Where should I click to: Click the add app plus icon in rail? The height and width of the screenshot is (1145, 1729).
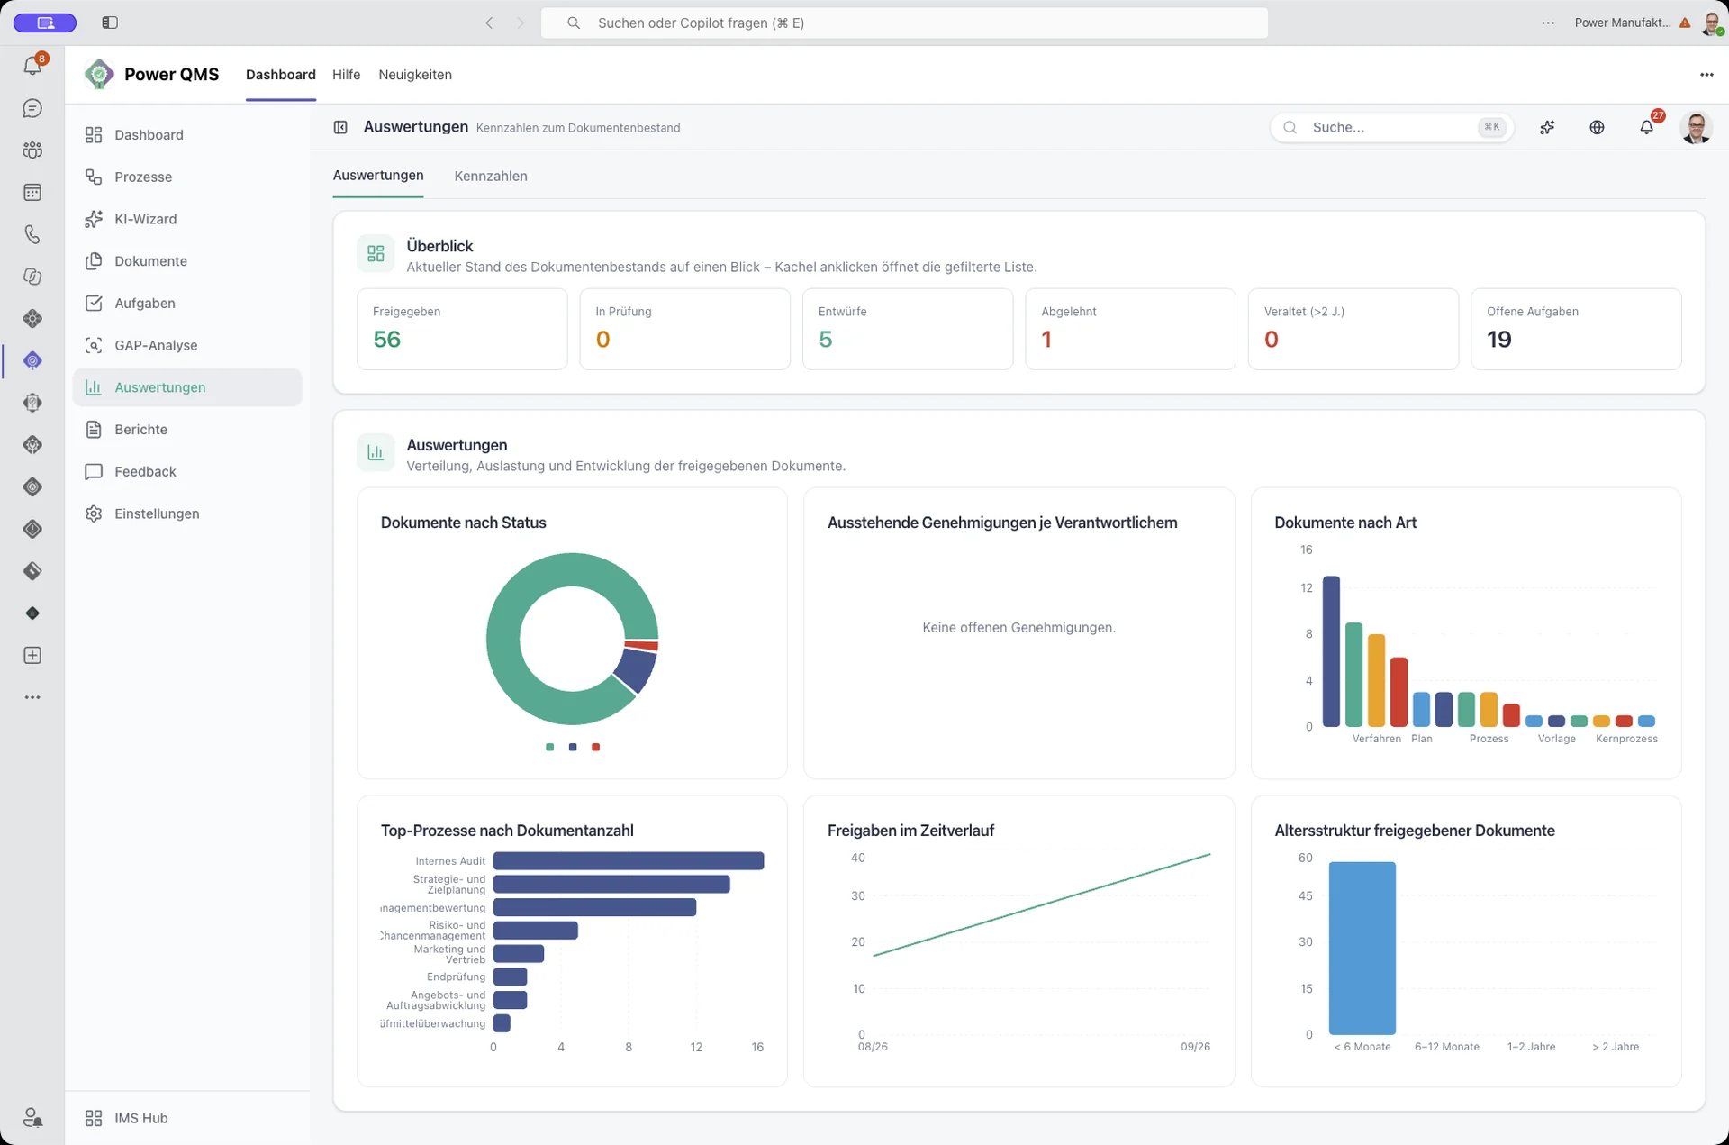(x=32, y=655)
